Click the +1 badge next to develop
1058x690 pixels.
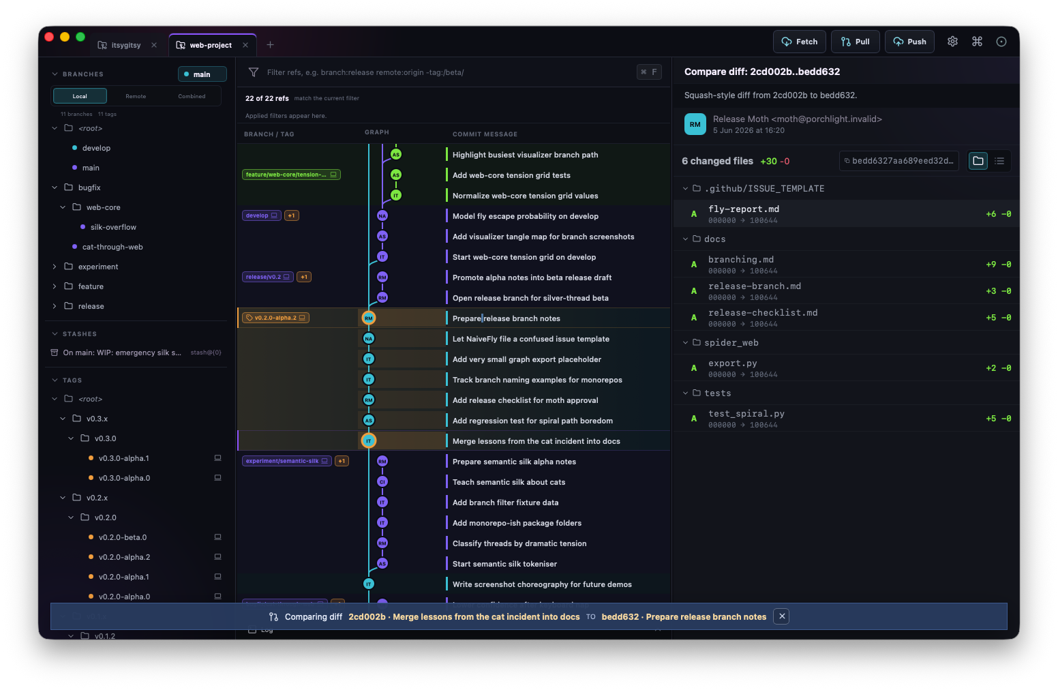(x=292, y=215)
